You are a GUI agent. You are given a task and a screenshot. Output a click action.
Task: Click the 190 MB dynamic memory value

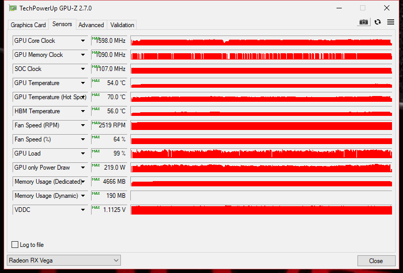109,196
